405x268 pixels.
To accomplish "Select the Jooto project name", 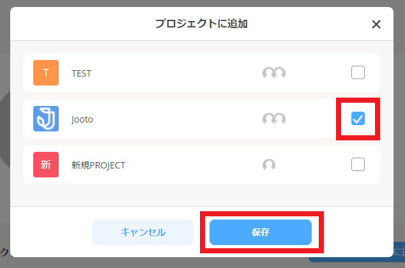I will [x=82, y=119].
